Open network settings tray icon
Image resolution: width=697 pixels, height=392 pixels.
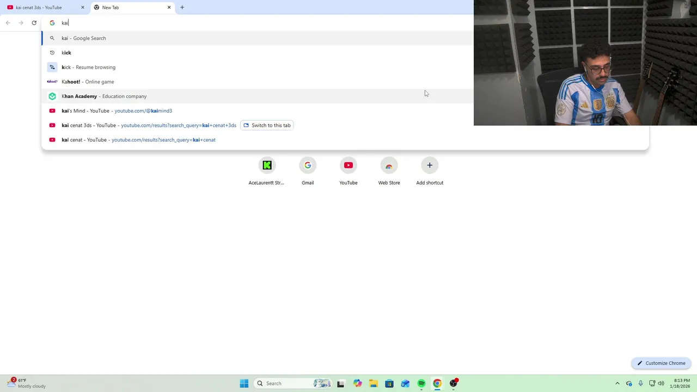pyautogui.click(x=652, y=383)
